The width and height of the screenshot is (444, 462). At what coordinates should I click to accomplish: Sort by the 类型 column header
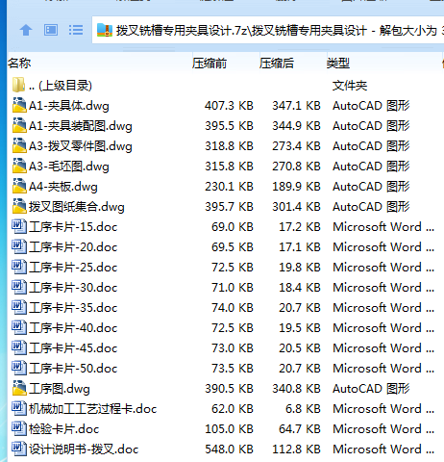(x=338, y=64)
